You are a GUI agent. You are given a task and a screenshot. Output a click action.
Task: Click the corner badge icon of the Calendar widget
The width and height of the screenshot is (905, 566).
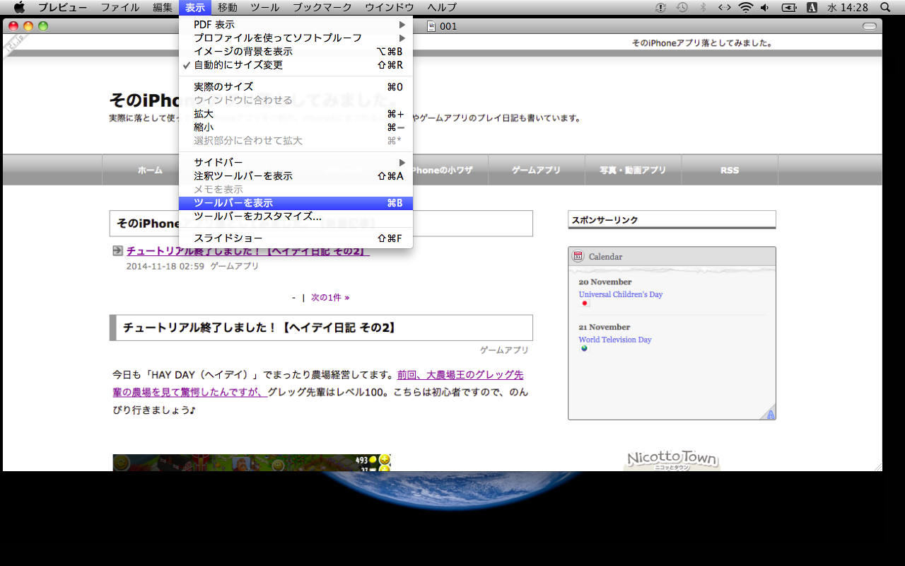[x=769, y=413]
